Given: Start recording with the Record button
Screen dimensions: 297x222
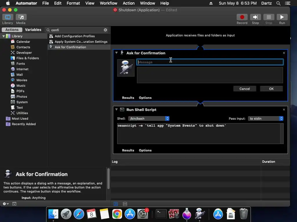Looking at the screenshot, I should click(242, 17).
